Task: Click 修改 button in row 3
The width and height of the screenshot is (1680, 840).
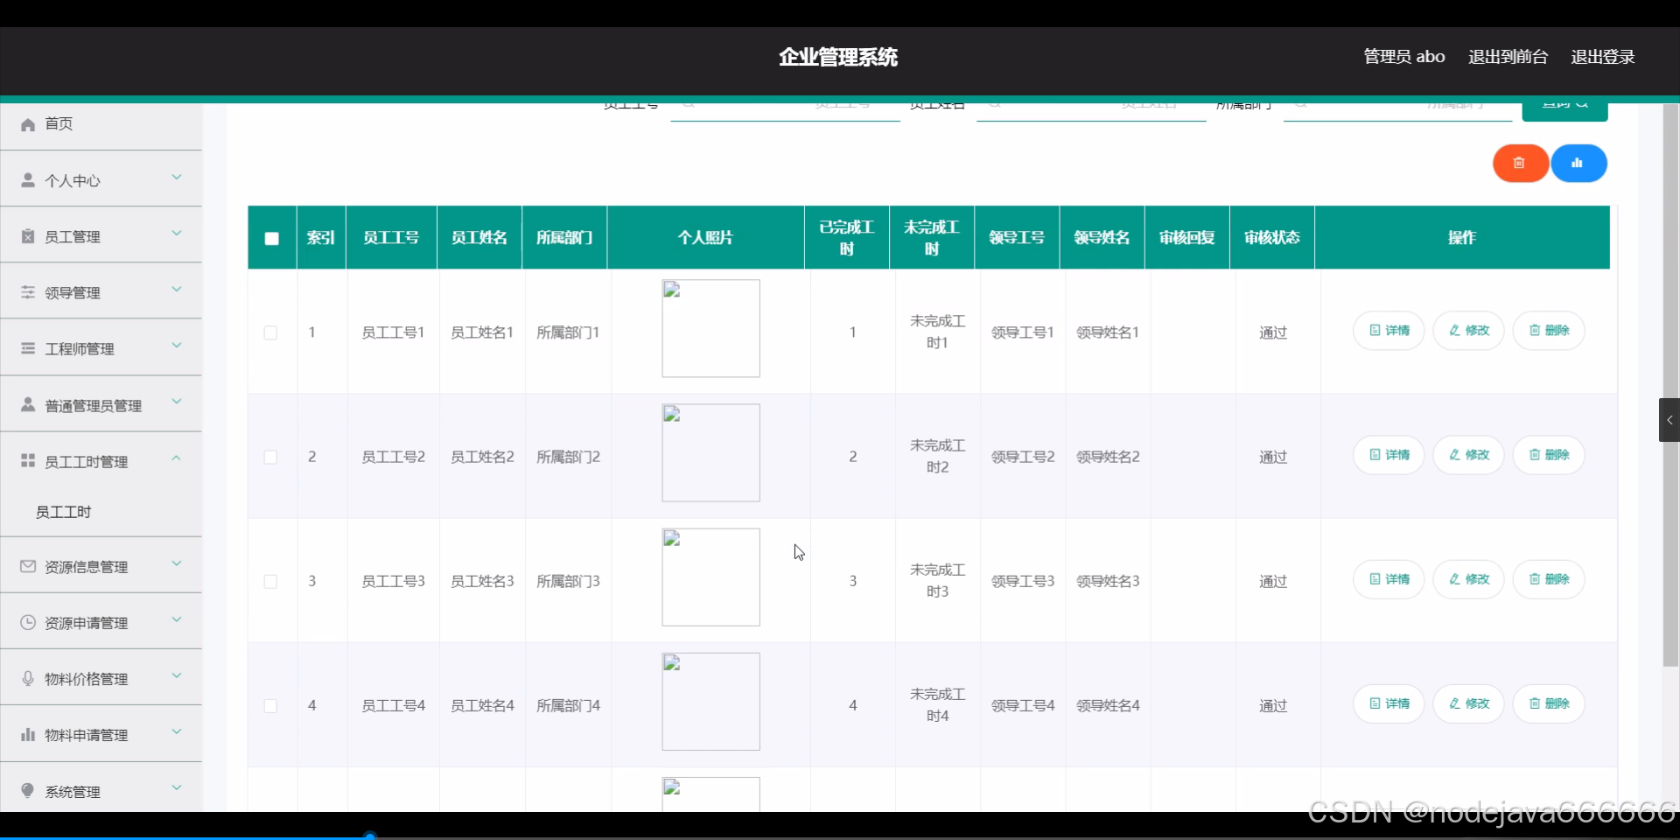Action: point(1468,579)
